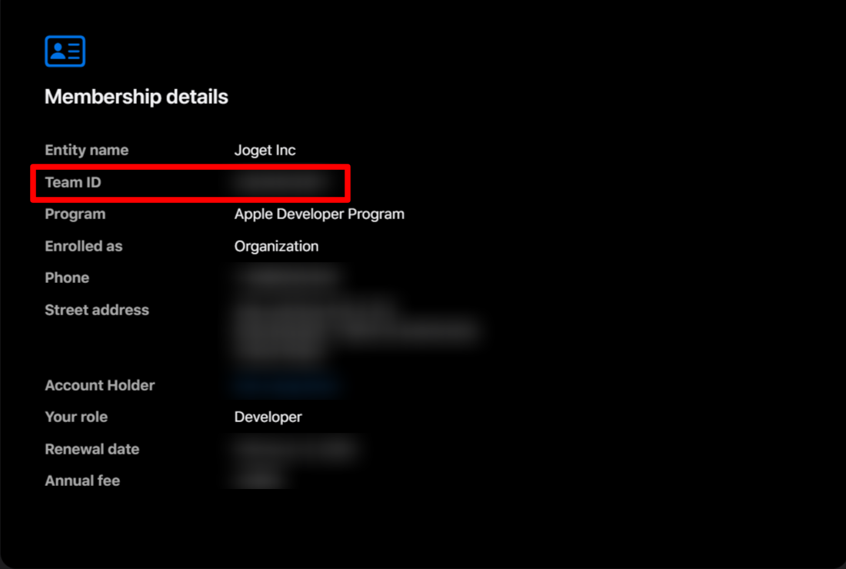Click the Phone label

coord(67,278)
